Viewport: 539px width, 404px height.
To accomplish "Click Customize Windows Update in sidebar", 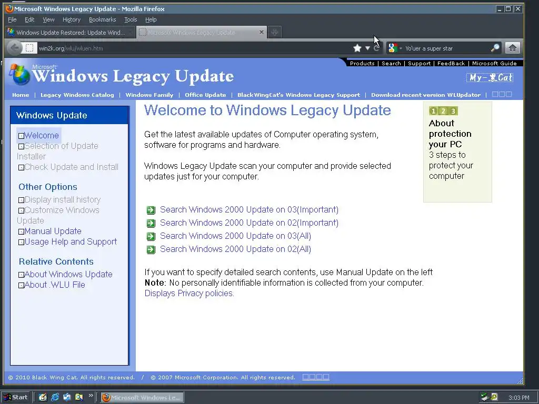I will 58,215.
